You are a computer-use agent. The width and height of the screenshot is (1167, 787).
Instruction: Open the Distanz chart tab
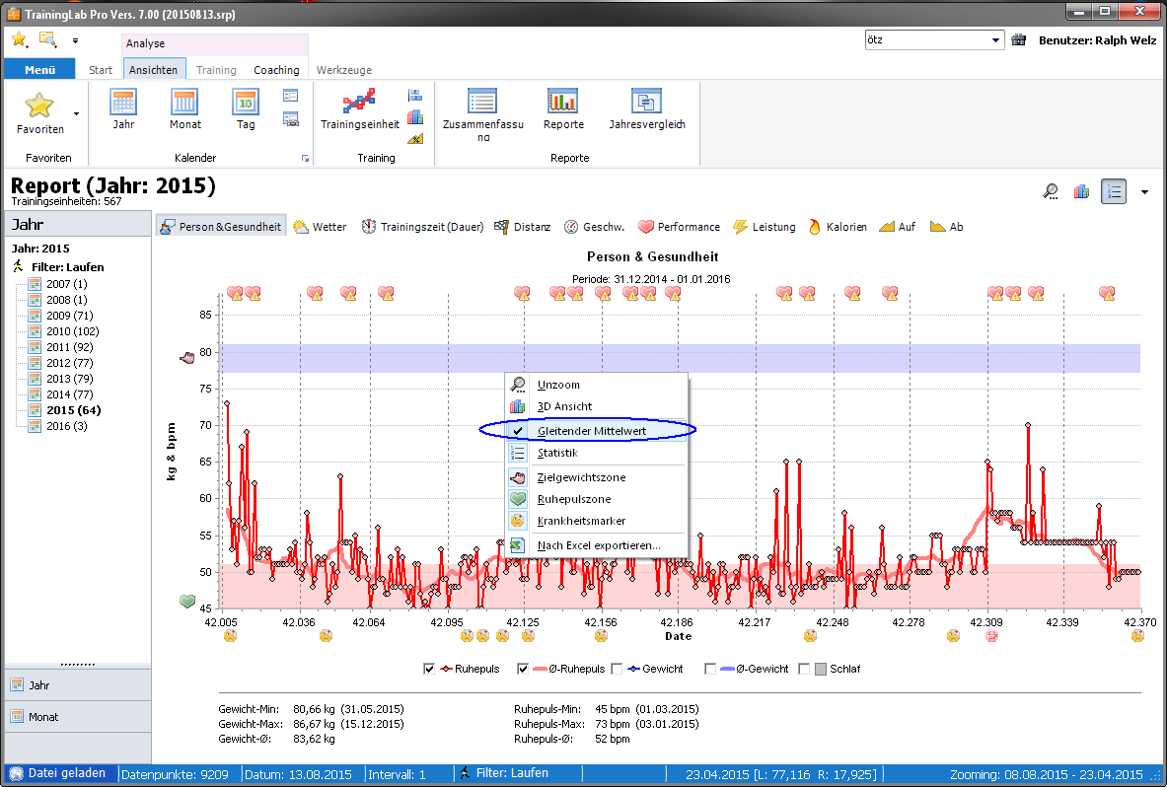coord(523,227)
